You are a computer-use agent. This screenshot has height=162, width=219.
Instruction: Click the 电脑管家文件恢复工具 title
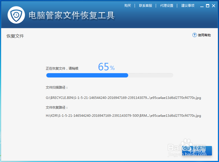(72, 15)
